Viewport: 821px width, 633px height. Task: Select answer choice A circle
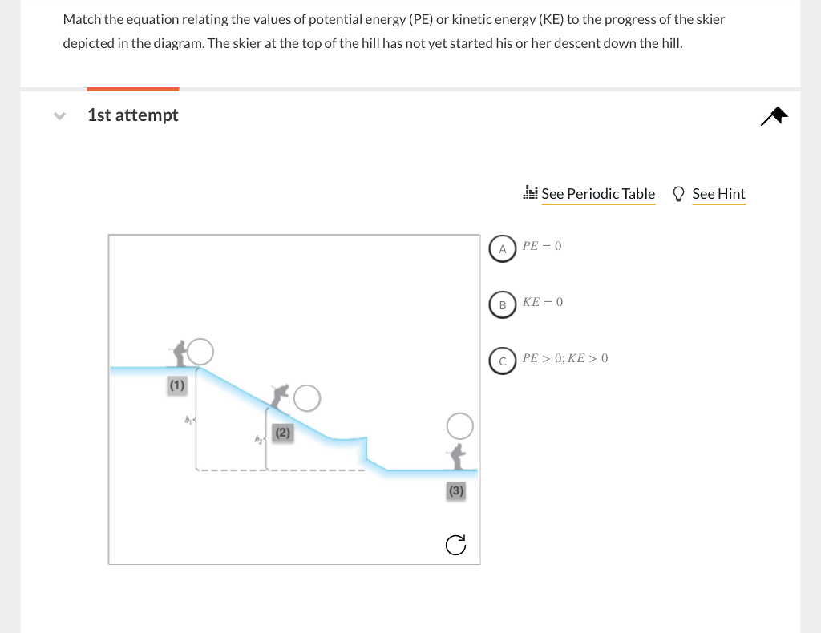click(503, 248)
